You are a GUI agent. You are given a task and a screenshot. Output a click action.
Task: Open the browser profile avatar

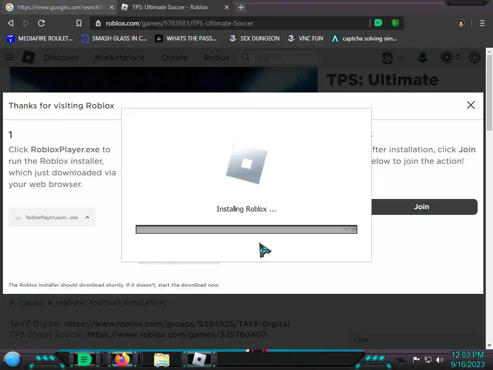[461, 23]
